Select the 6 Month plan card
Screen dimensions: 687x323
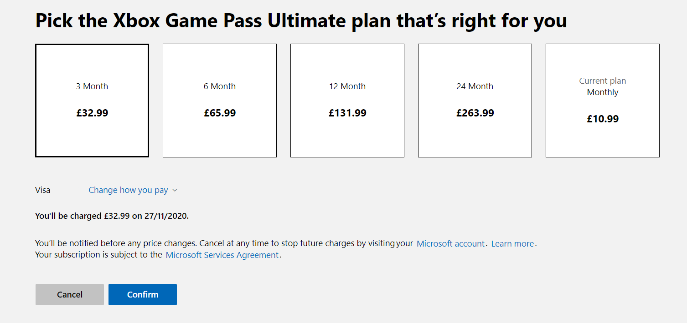pos(219,100)
